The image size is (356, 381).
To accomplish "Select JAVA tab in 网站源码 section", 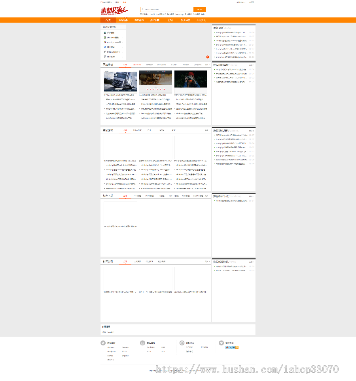I will [162, 130].
